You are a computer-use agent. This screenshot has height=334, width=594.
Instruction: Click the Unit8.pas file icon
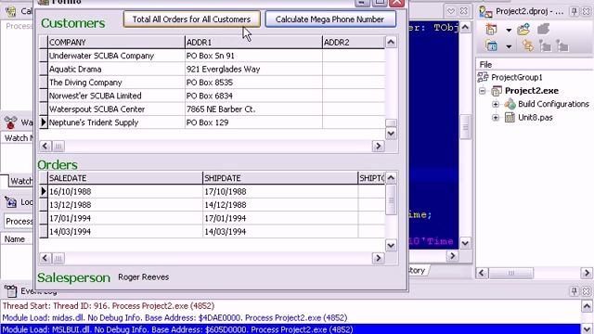[510, 118]
